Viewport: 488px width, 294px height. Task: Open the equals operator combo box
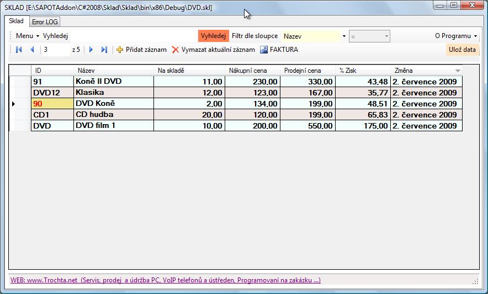pos(386,36)
